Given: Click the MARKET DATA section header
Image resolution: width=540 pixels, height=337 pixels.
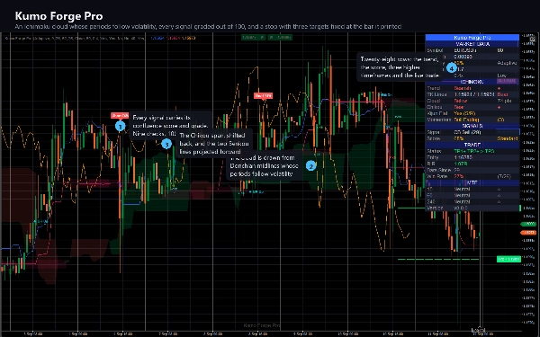Looking at the screenshot, I should point(472,44).
